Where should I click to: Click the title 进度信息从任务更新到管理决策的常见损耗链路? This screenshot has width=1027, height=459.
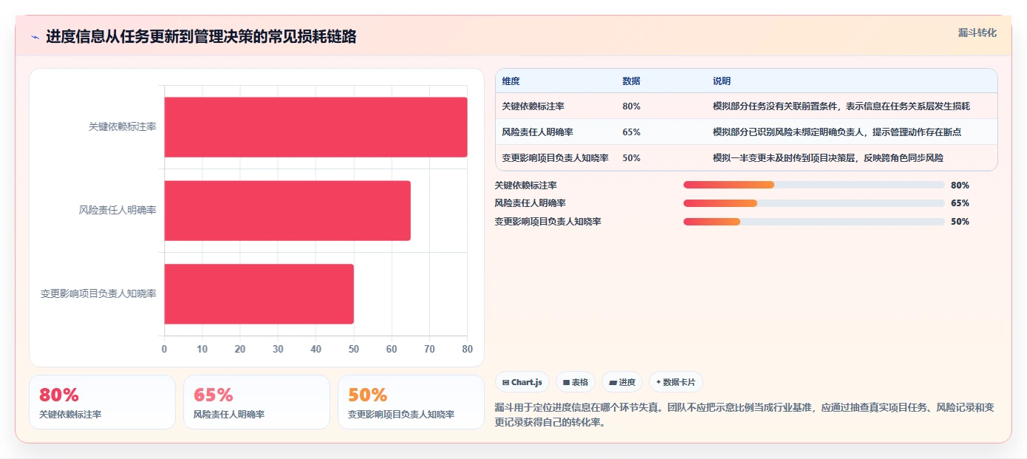pos(201,37)
